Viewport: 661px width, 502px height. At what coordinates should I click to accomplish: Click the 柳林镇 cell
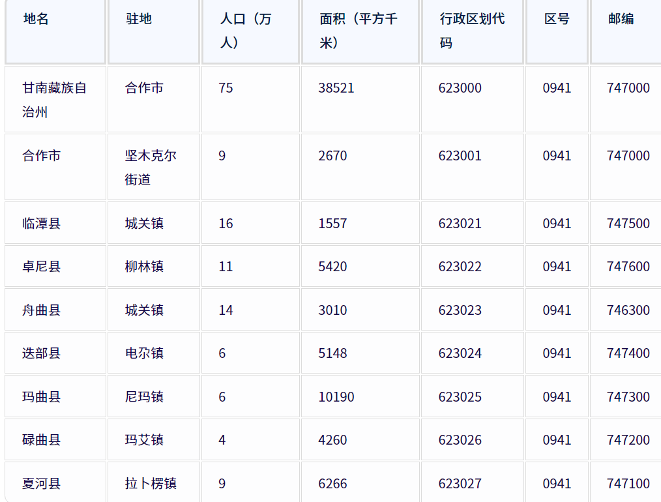[x=153, y=267]
